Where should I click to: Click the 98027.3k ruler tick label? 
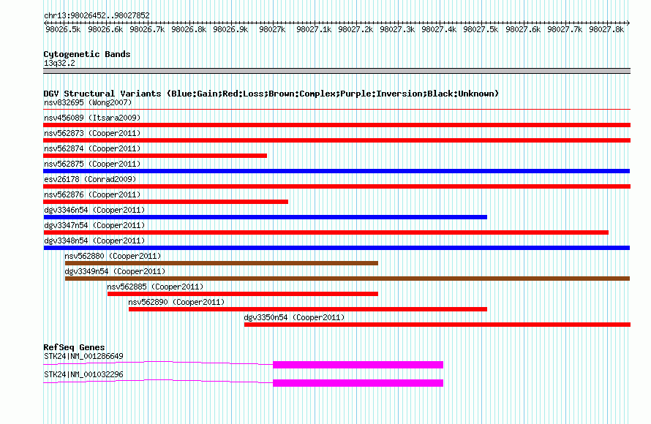[397, 29]
